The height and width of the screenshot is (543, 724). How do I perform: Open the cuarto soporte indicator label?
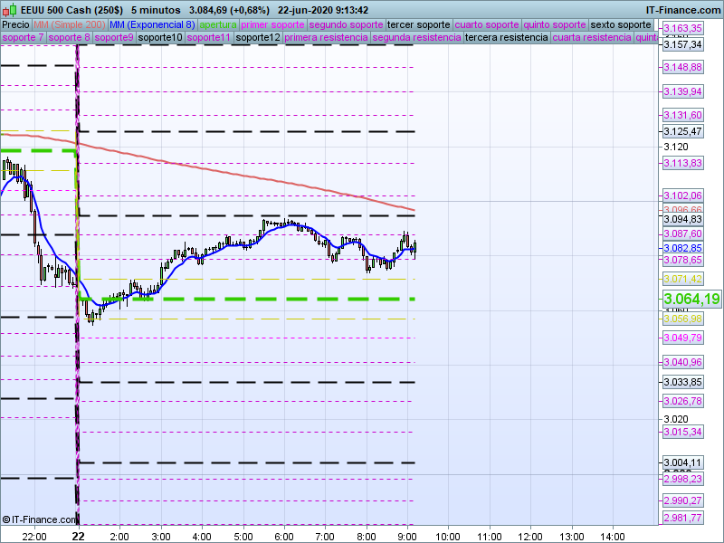pyautogui.click(x=487, y=24)
